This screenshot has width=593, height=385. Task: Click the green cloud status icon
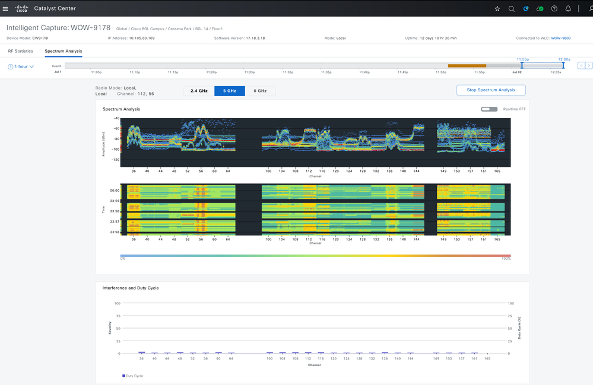point(540,9)
